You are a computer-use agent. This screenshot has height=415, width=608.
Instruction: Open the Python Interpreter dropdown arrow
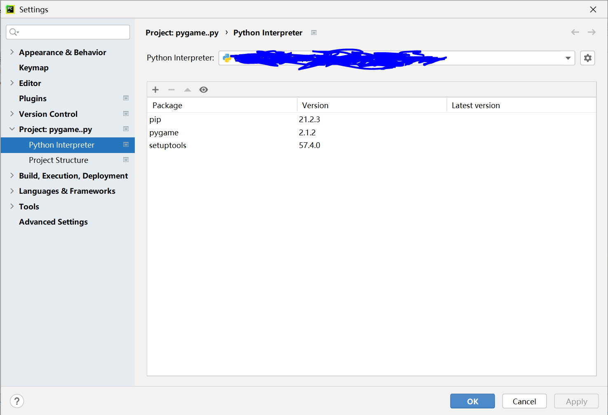coord(568,58)
